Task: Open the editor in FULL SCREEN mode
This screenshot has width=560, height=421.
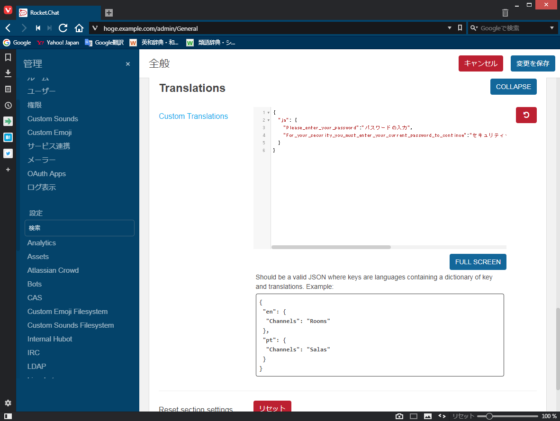Action: pyautogui.click(x=478, y=261)
